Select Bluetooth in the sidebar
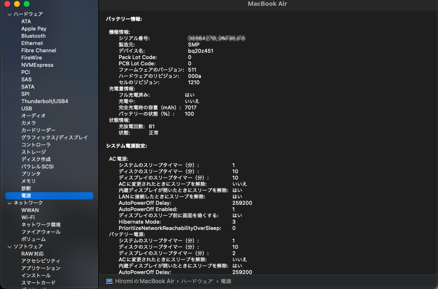 tap(33, 36)
